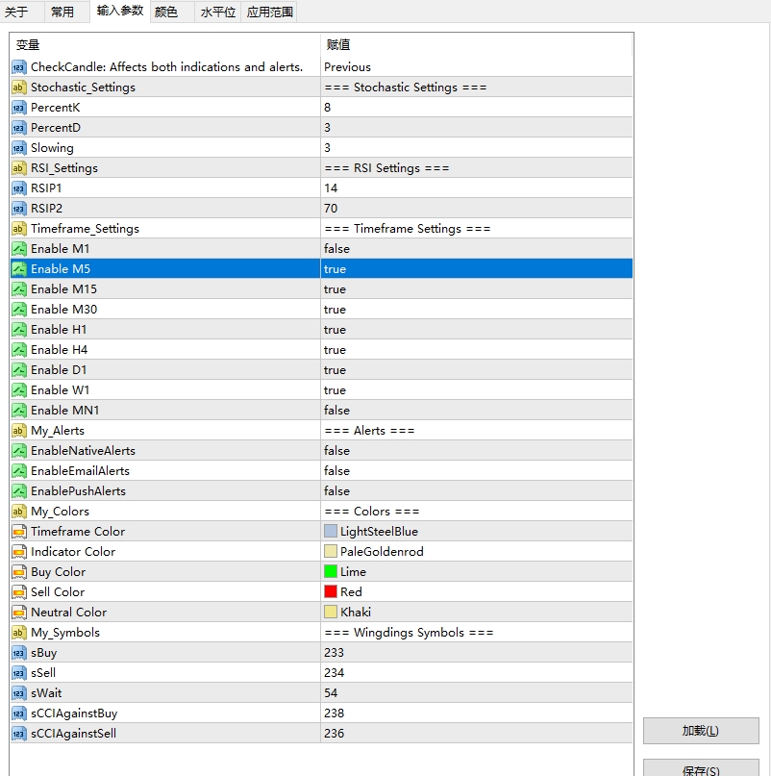Image resolution: width=771 pixels, height=776 pixels.
Task: Click the integer icon beside sBuy
Action: (19, 653)
